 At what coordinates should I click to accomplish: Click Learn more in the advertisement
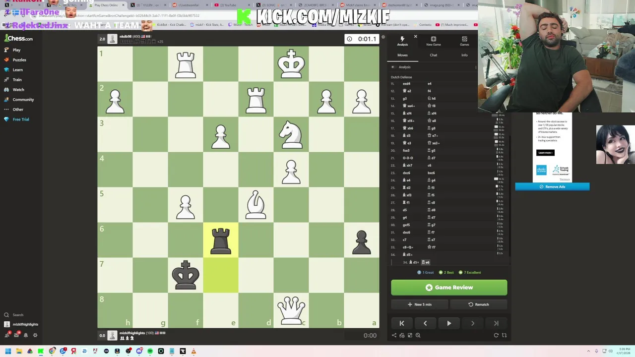point(545,153)
